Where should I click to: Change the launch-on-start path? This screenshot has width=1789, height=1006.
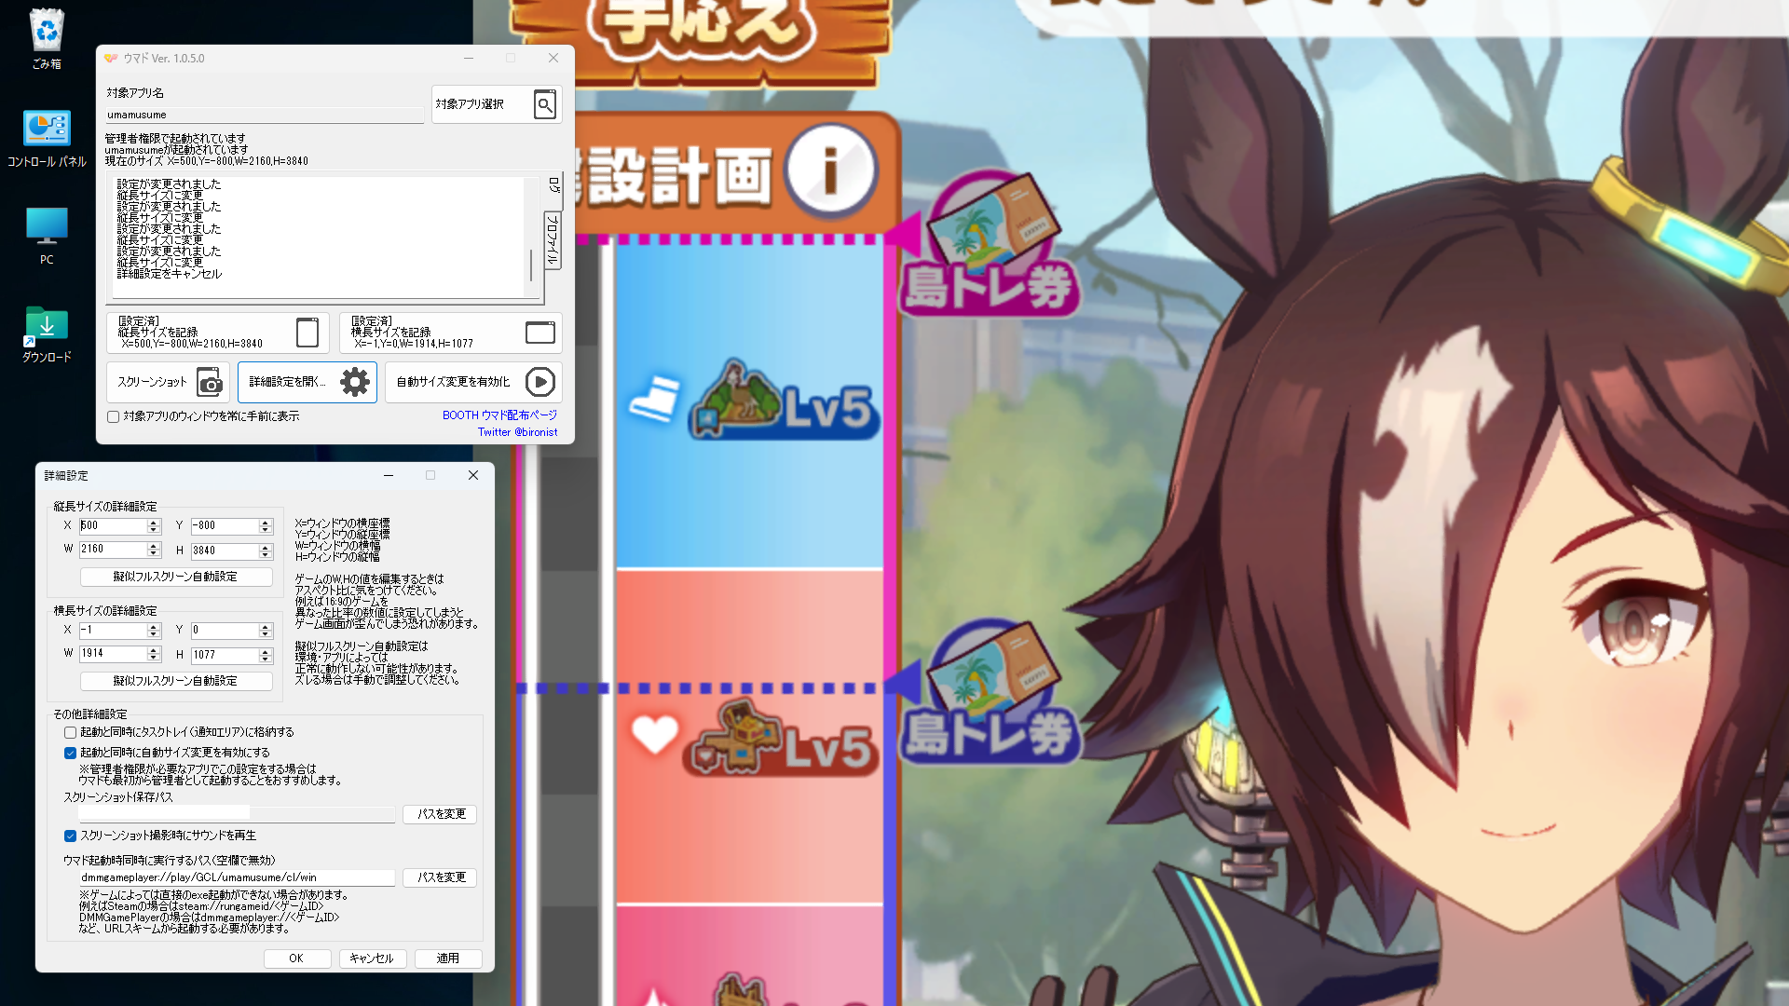440,877
